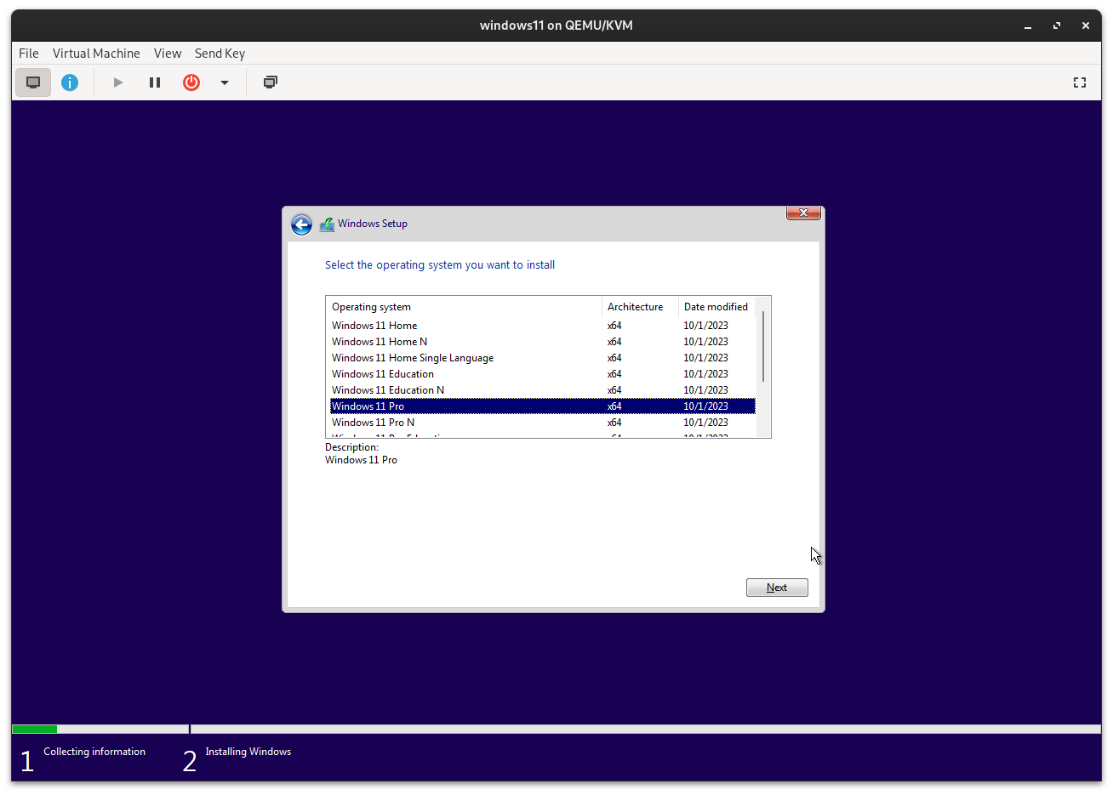Maximize the QEMU/KVM viewer window
Image resolution: width=1113 pixels, height=795 pixels.
pyautogui.click(x=1057, y=26)
